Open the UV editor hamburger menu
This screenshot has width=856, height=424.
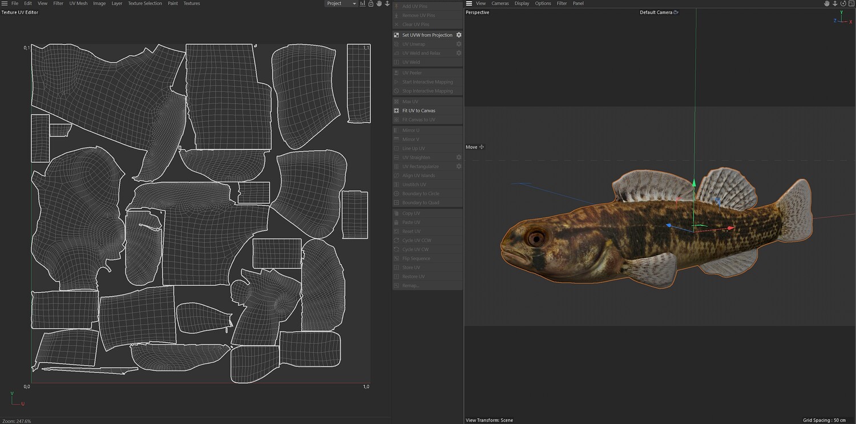point(5,3)
